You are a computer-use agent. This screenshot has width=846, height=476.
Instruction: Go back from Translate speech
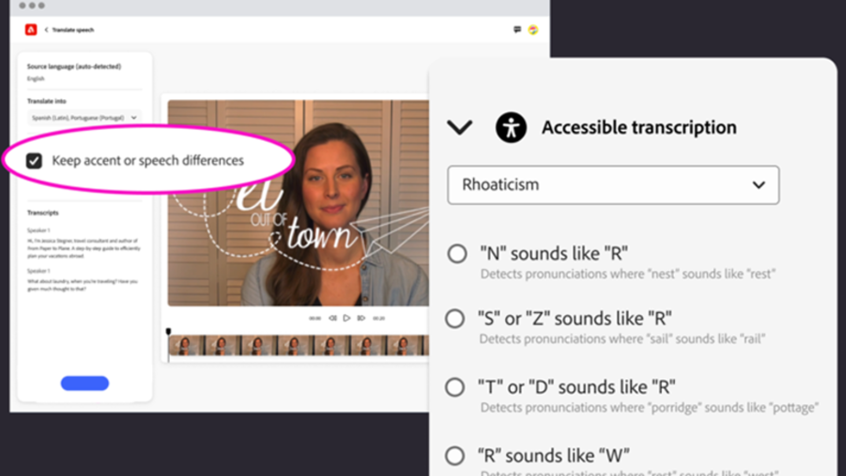point(46,30)
